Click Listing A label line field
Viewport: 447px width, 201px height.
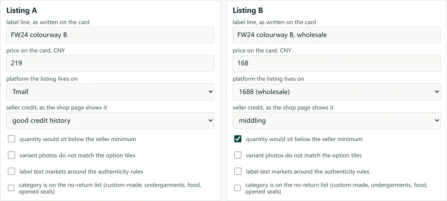[110, 35]
